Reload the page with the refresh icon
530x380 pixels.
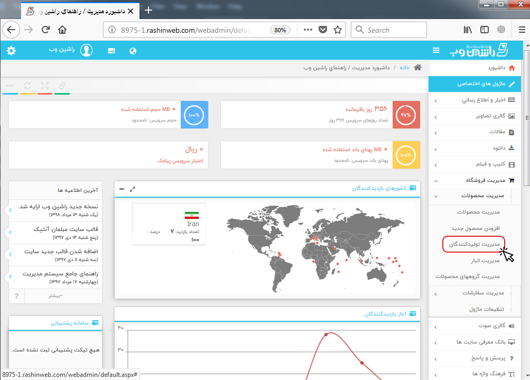pos(45,30)
